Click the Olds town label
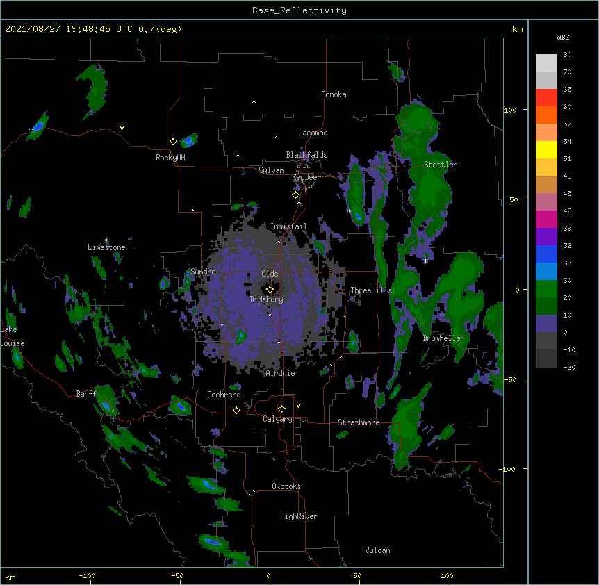 pyautogui.click(x=270, y=274)
